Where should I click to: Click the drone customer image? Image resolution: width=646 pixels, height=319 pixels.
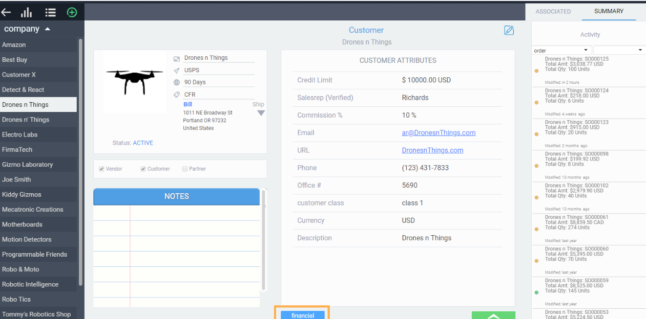tap(134, 82)
